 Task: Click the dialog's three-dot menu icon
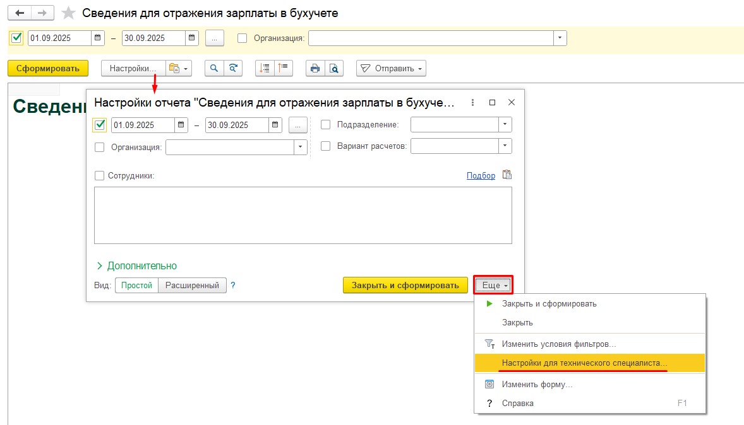pos(472,102)
